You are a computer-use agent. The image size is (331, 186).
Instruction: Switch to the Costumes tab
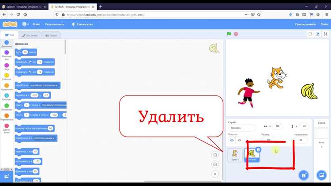[30, 35]
